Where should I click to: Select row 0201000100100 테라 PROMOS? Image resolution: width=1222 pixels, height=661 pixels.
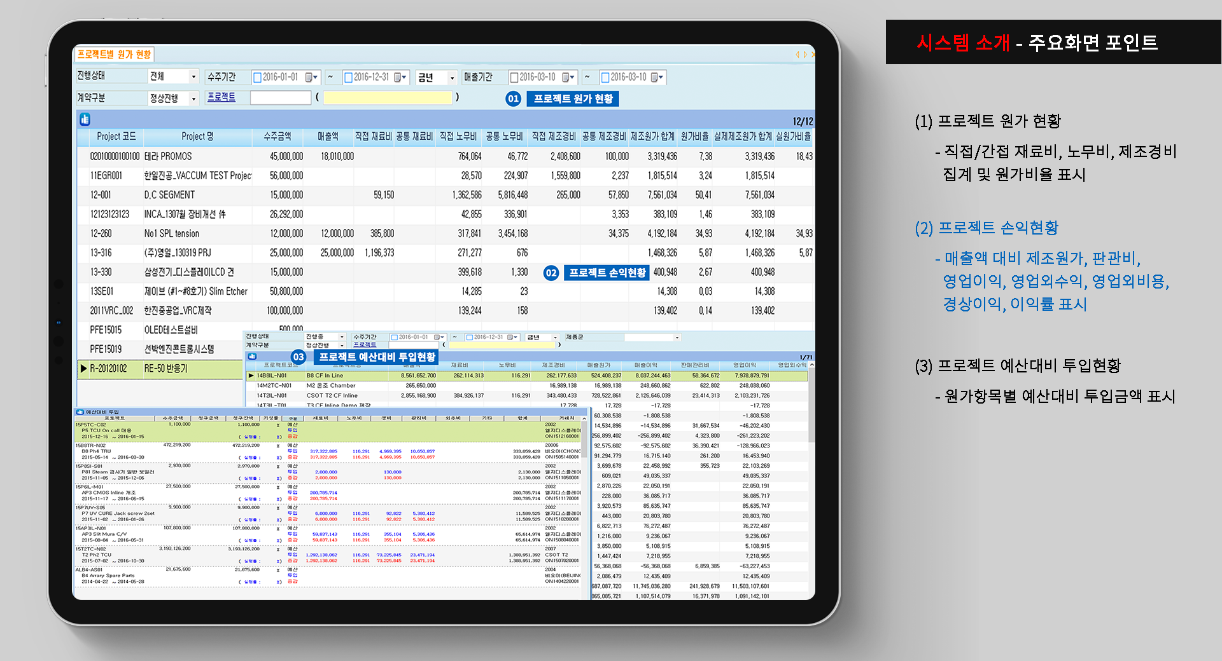446,156
